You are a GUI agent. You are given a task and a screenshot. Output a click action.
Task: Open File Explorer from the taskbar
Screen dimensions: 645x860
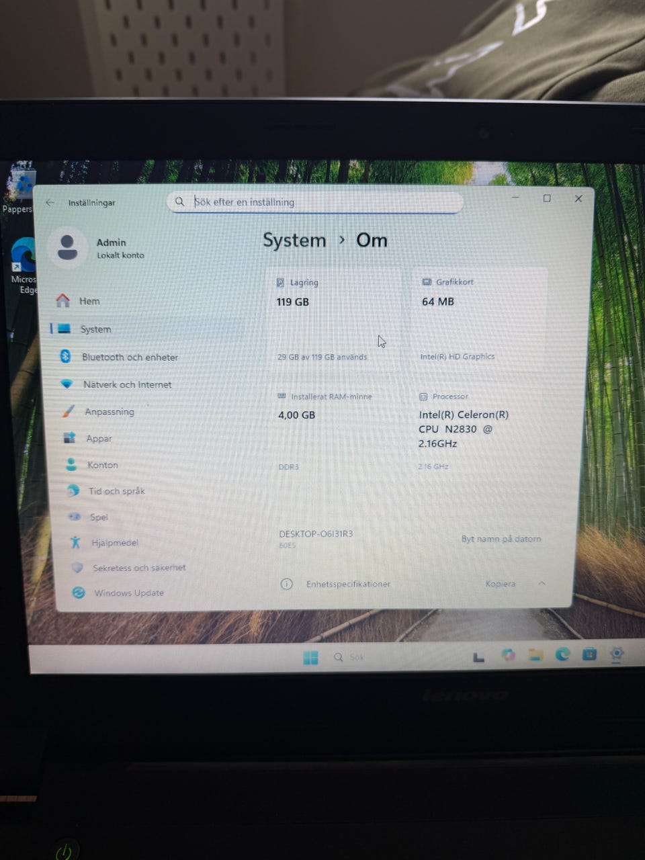(535, 654)
